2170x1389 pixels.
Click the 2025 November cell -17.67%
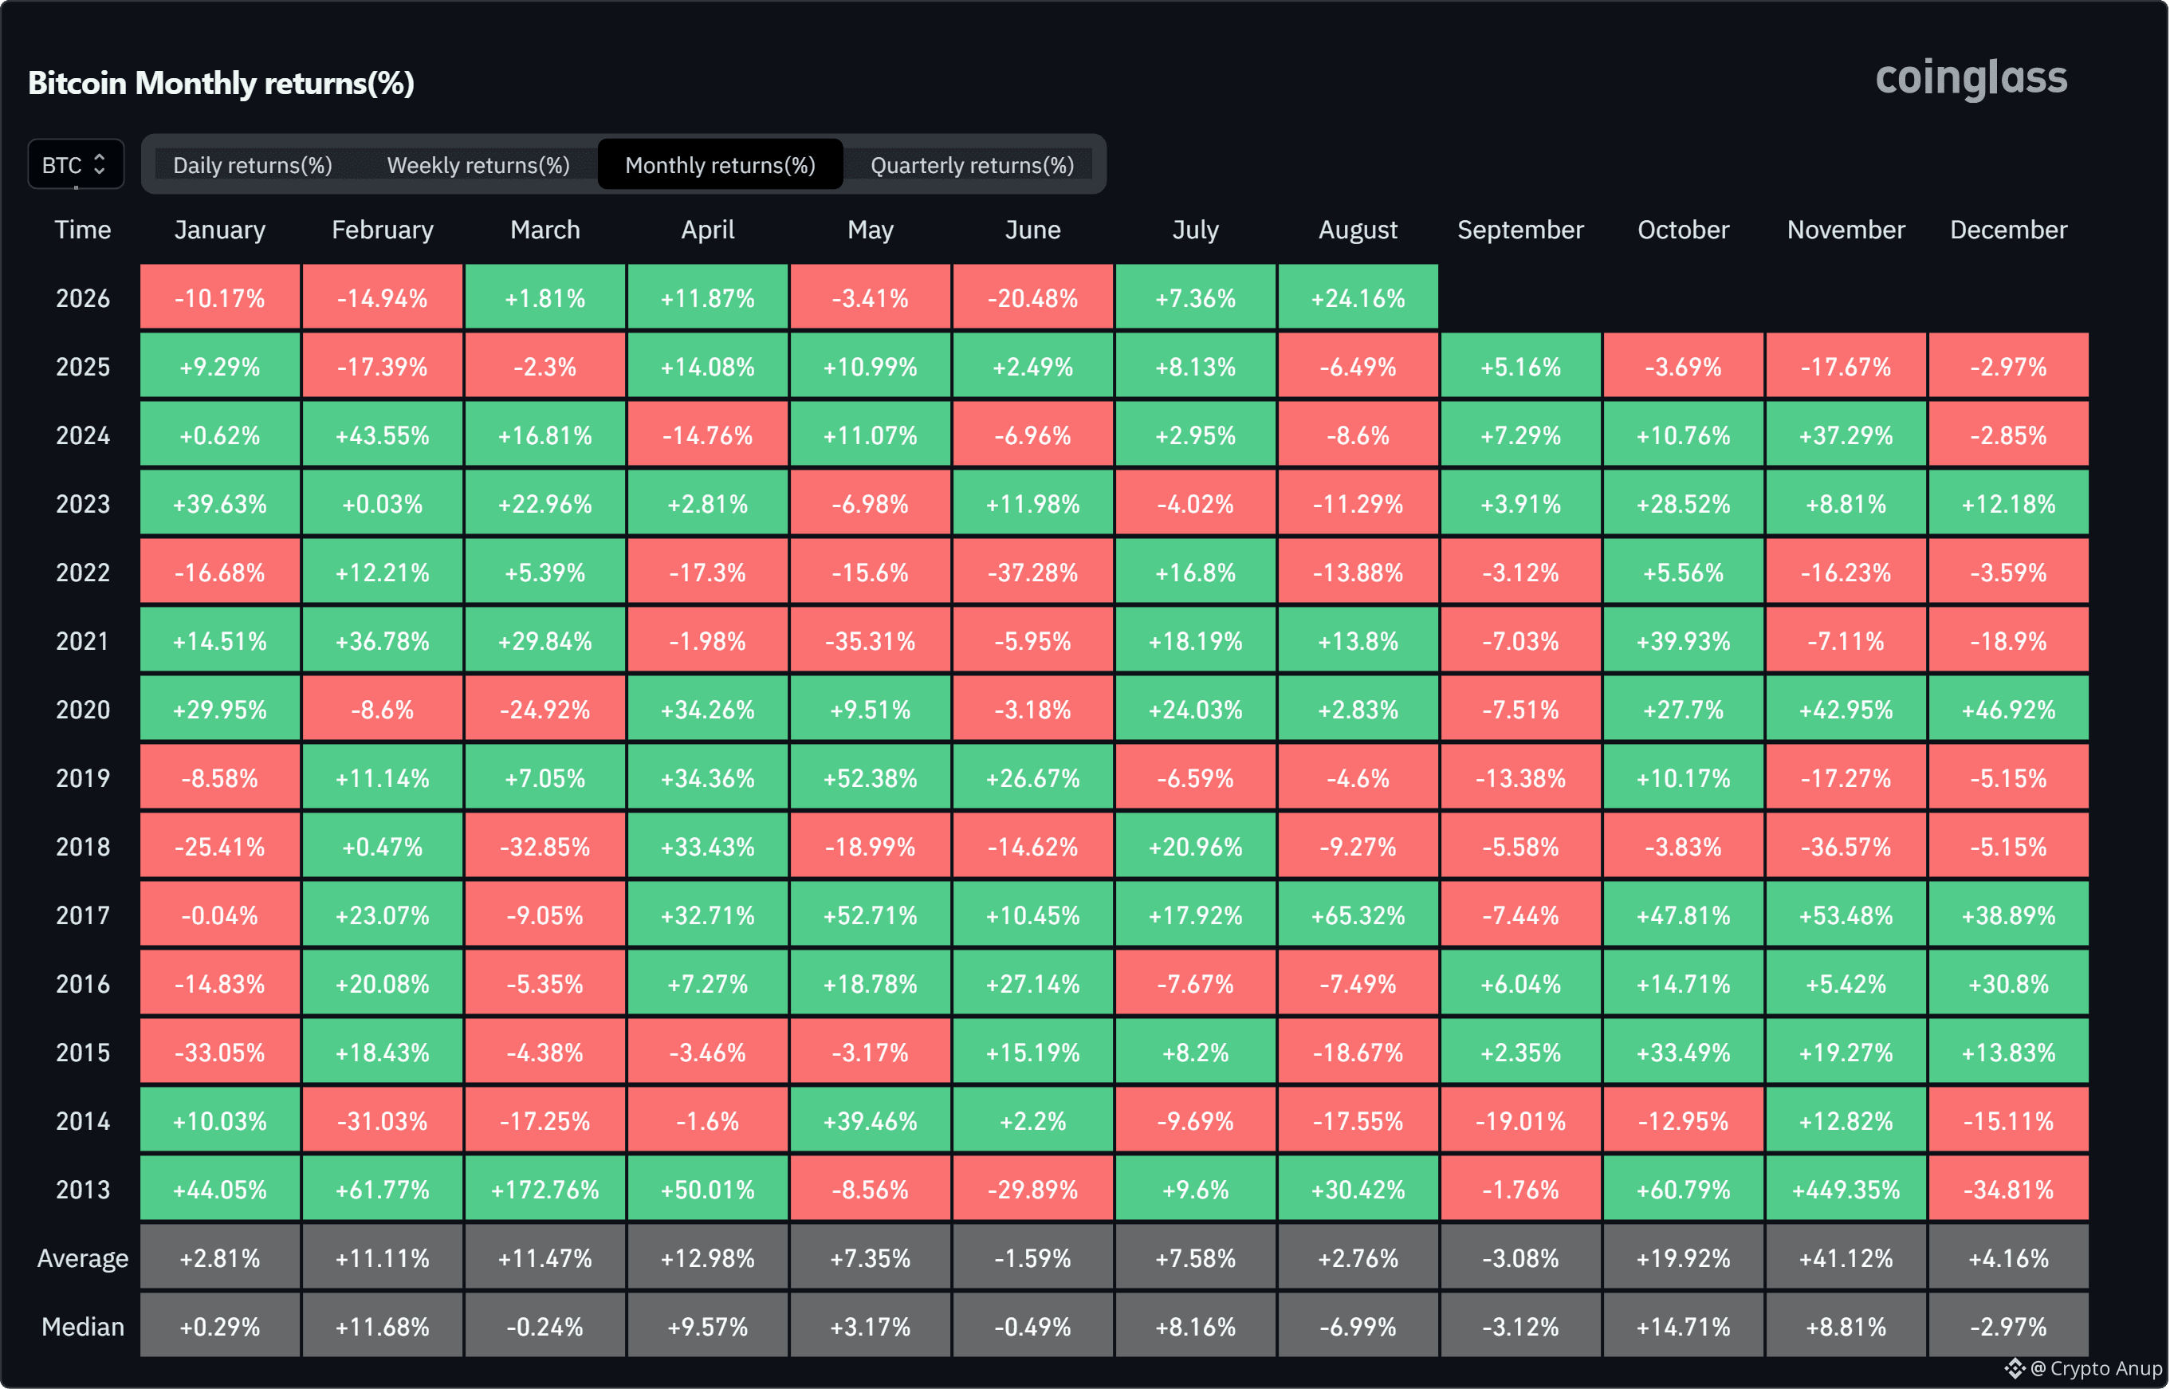coord(1846,365)
